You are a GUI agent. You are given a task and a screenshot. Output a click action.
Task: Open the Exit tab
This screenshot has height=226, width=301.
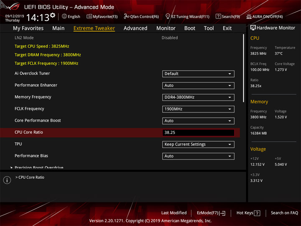227,28
